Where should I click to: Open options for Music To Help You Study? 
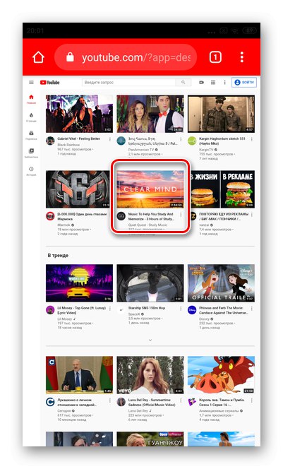click(x=181, y=215)
